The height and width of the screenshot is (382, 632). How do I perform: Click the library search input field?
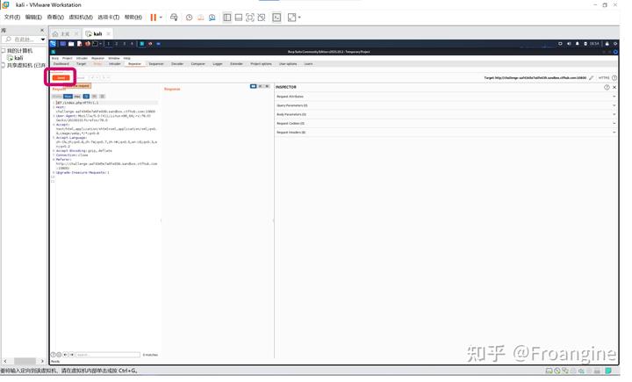pos(23,40)
